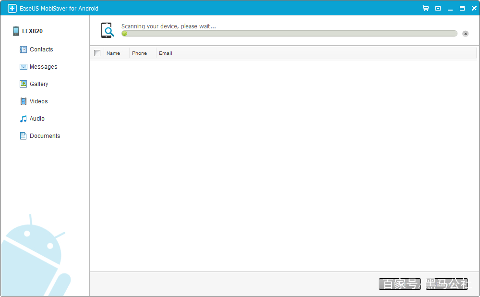
Task: Toggle the select-all checkbox in table header
Action: pyautogui.click(x=97, y=53)
